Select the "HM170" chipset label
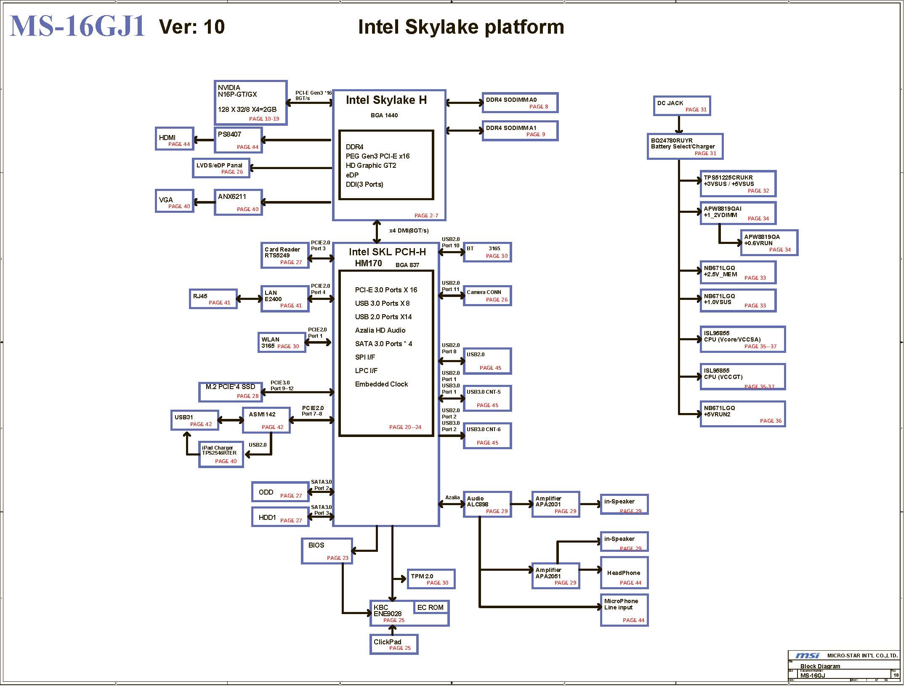 coord(368,263)
